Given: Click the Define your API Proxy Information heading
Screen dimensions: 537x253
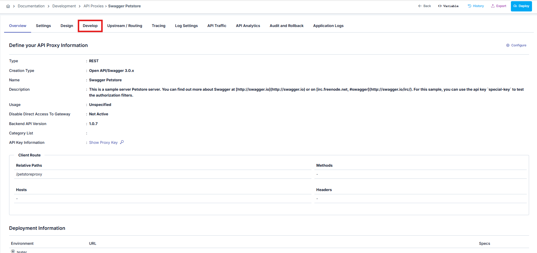Looking at the screenshot, I should tap(48, 45).
